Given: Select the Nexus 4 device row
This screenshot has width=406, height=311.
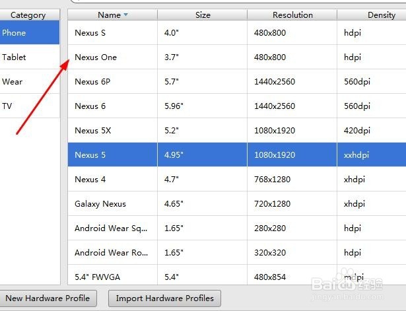Looking at the screenshot, I should [x=237, y=179].
